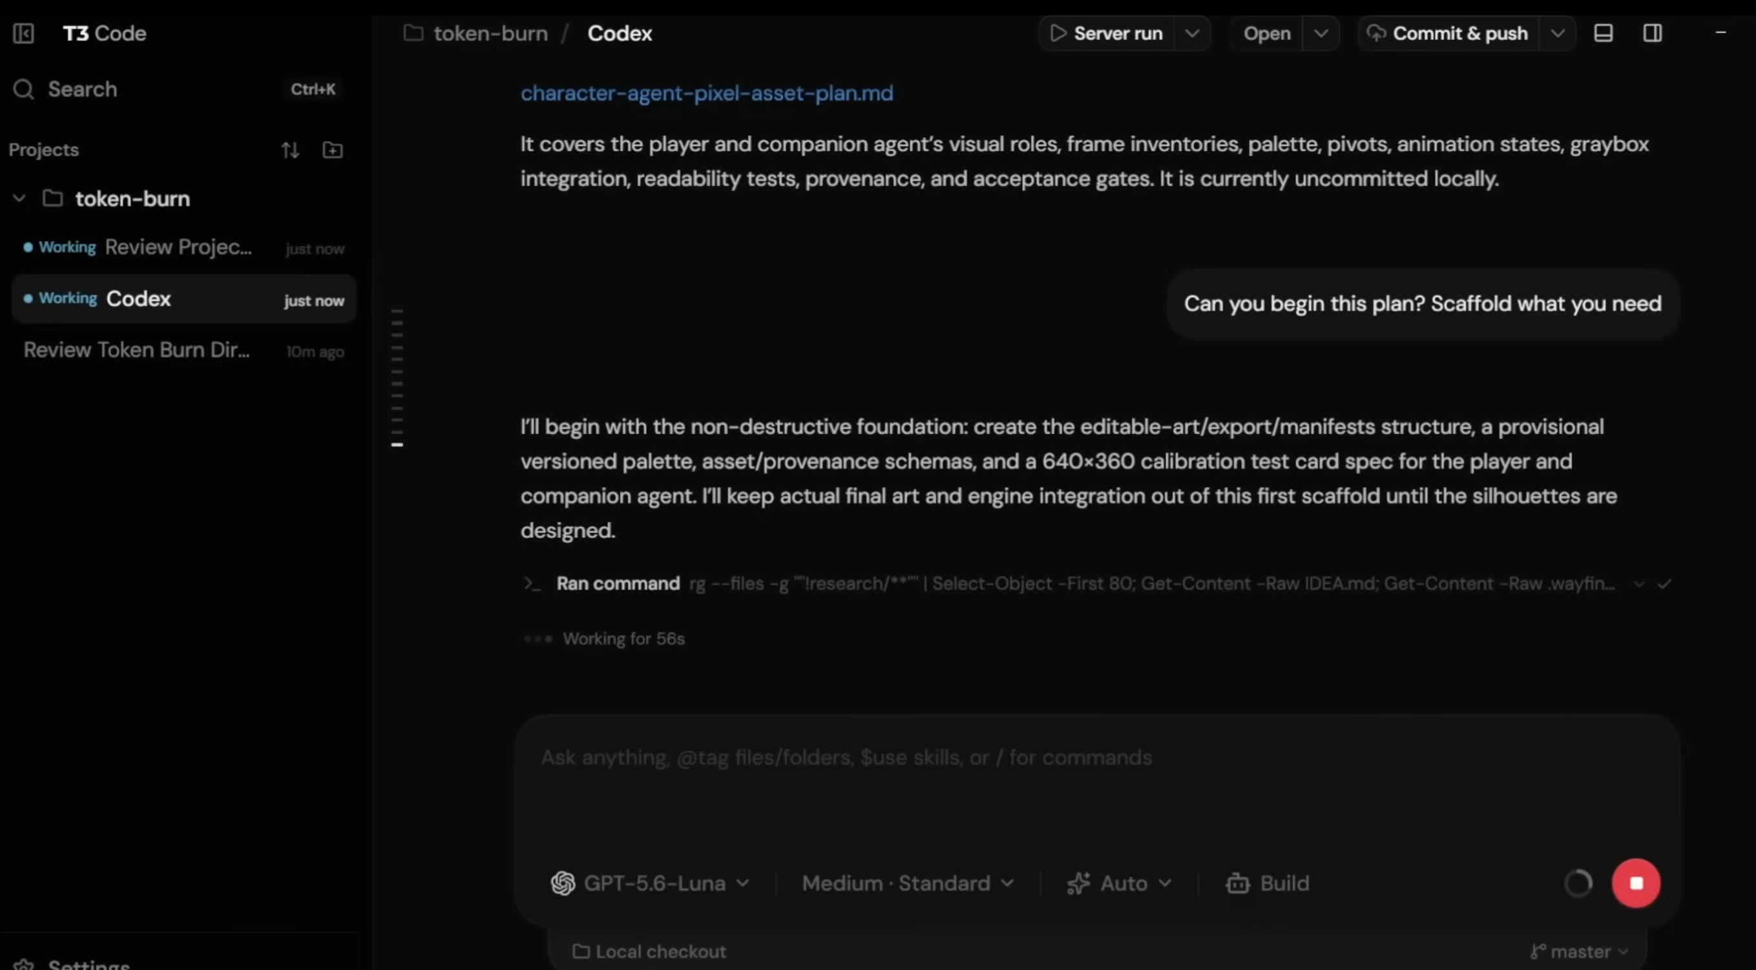Click the Local checkout label

coord(660,952)
